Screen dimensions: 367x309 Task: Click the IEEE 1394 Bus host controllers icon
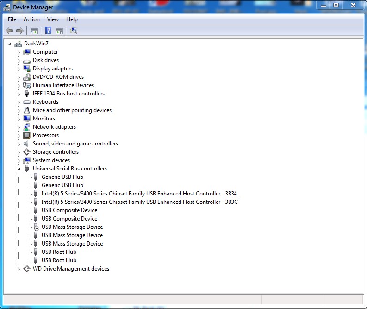tap(27, 94)
